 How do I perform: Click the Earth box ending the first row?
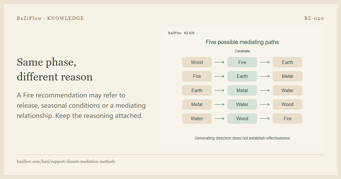coord(288,62)
